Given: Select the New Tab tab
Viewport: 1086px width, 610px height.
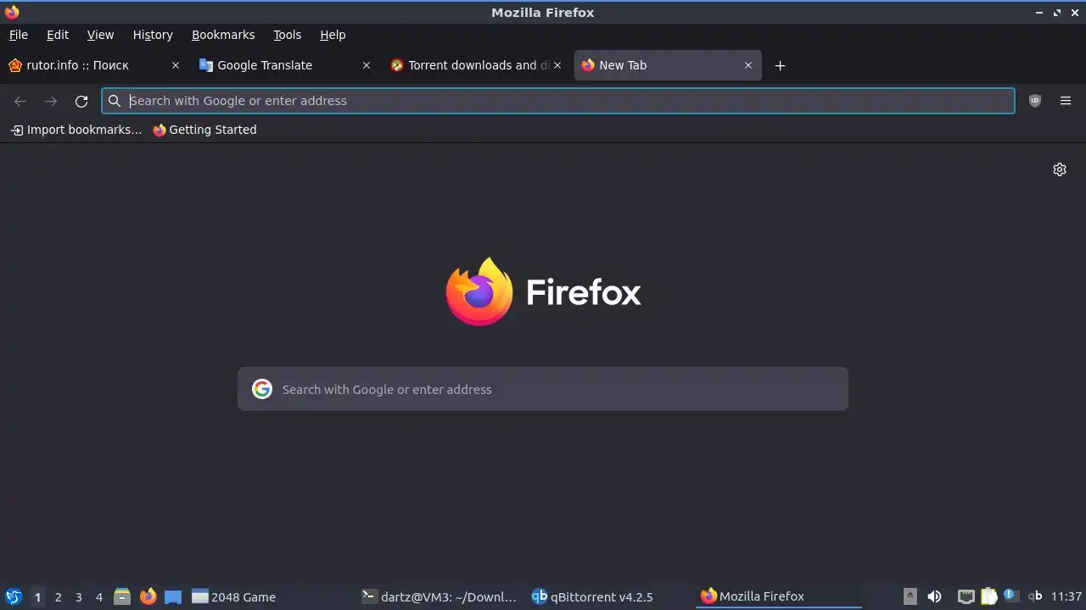Looking at the screenshot, I should (668, 65).
